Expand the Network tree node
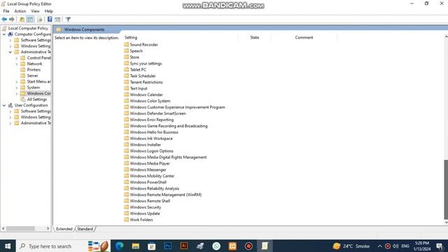This screenshot has height=252, width=448. point(17,64)
